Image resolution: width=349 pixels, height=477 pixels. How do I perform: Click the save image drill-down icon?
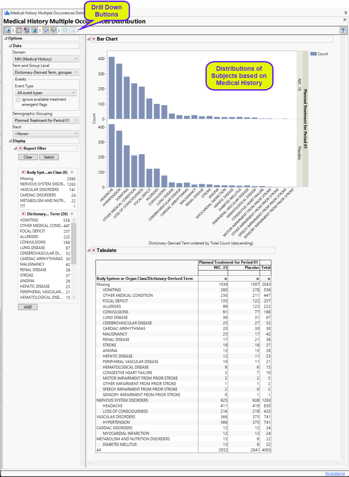pyautogui.click(x=26, y=30)
